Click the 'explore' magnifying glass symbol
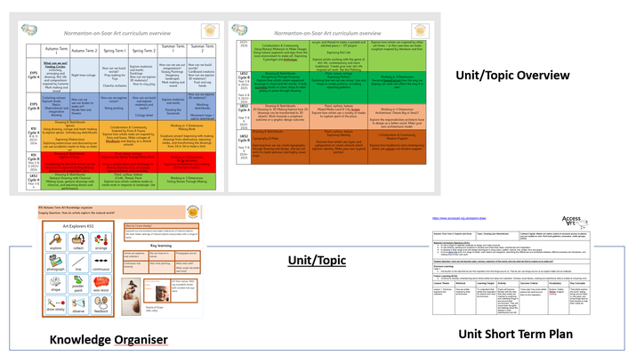Screen dimensions: 636x356 [x=55, y=241]
